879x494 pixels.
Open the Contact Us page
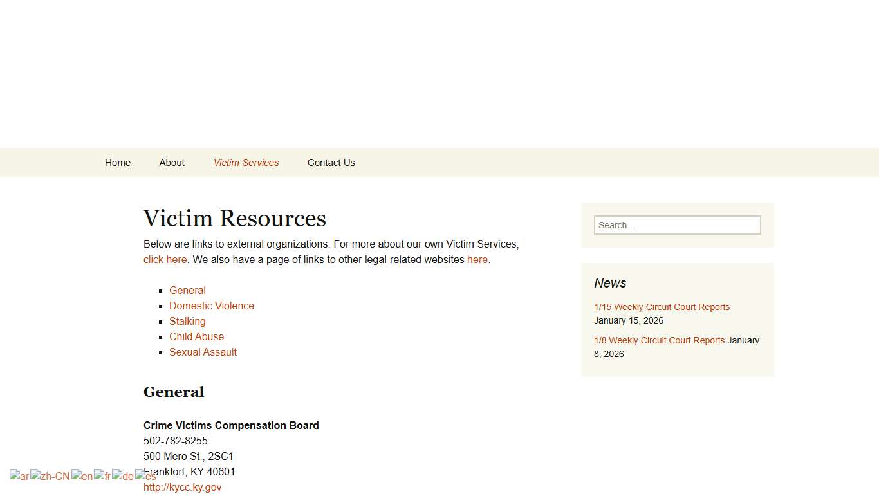click(331, 162)
